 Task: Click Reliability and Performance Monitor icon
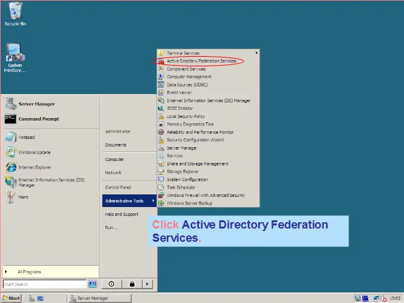[x=161, y=132]
